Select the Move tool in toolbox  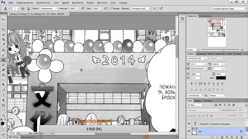(3, 20)
